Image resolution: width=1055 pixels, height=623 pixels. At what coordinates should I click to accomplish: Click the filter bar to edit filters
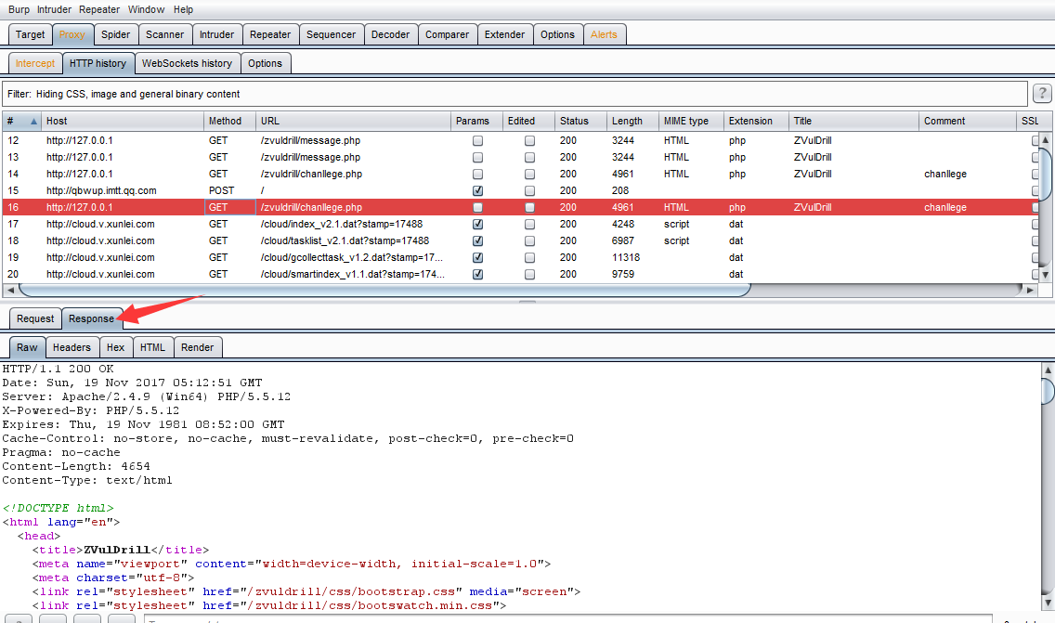[514, 94]
